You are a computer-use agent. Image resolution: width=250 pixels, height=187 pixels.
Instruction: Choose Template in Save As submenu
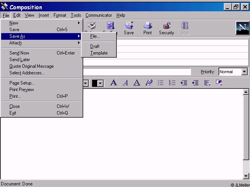tap(99, 53)
